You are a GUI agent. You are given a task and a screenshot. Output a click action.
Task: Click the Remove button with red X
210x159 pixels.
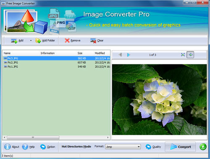72,41
